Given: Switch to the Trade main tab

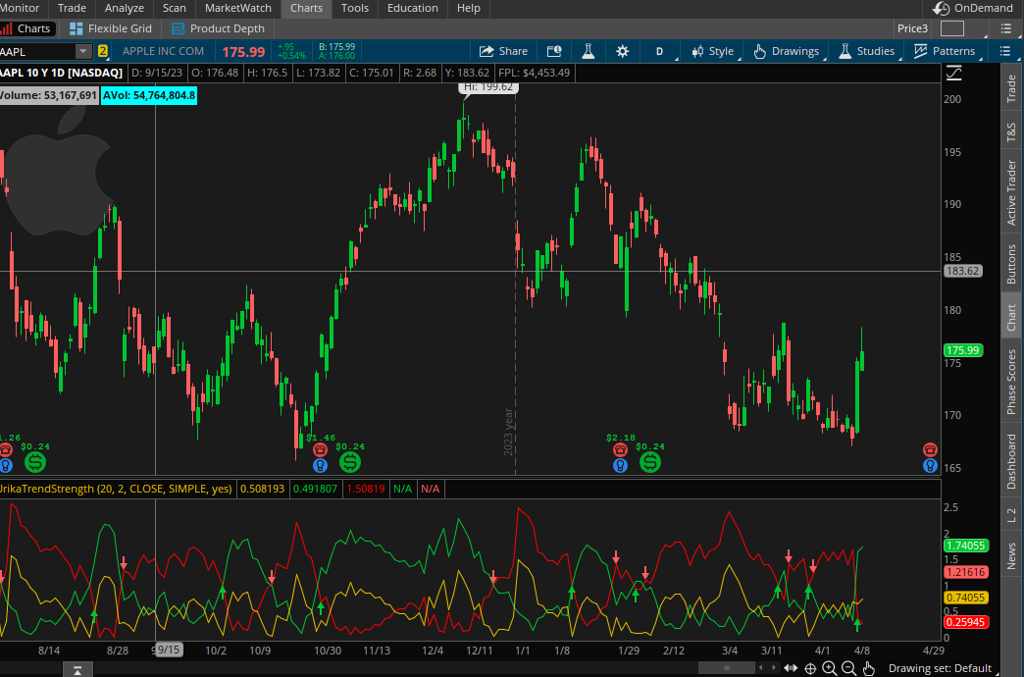Looking at the screenshot, I should 72,8.
